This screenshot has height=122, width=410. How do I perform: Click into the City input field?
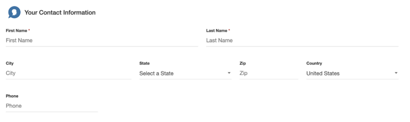click(x=68, y=73)
